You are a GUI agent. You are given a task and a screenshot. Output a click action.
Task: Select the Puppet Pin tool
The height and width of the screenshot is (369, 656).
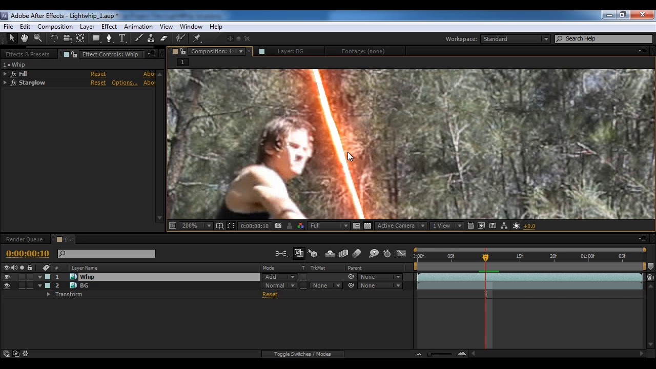click(x=197, y=38)
